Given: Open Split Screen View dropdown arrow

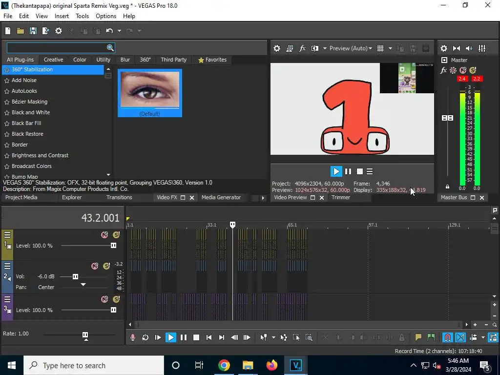Looking at the screenshot, I should click(325, 48).
